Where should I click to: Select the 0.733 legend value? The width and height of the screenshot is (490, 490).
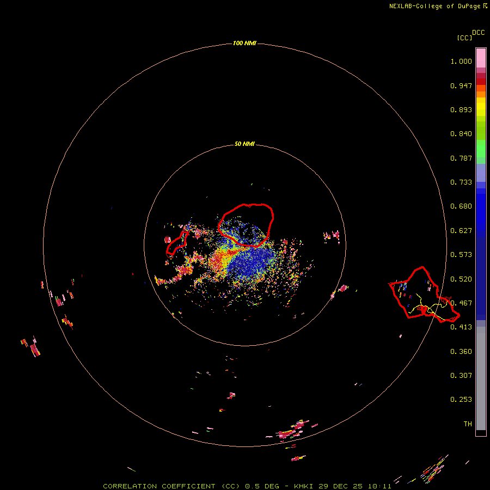(x=461, y=182)
